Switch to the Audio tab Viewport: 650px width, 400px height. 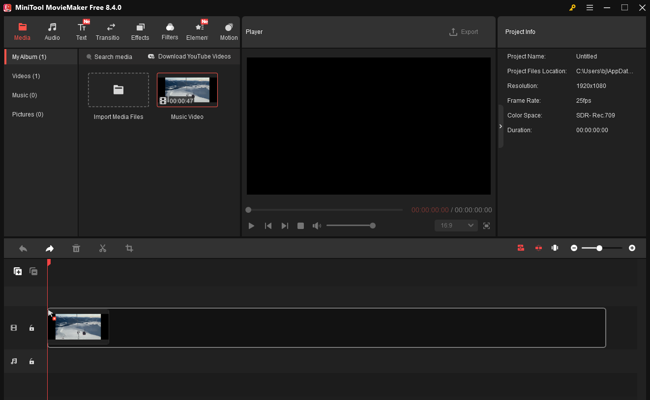[x=52, y=31]
